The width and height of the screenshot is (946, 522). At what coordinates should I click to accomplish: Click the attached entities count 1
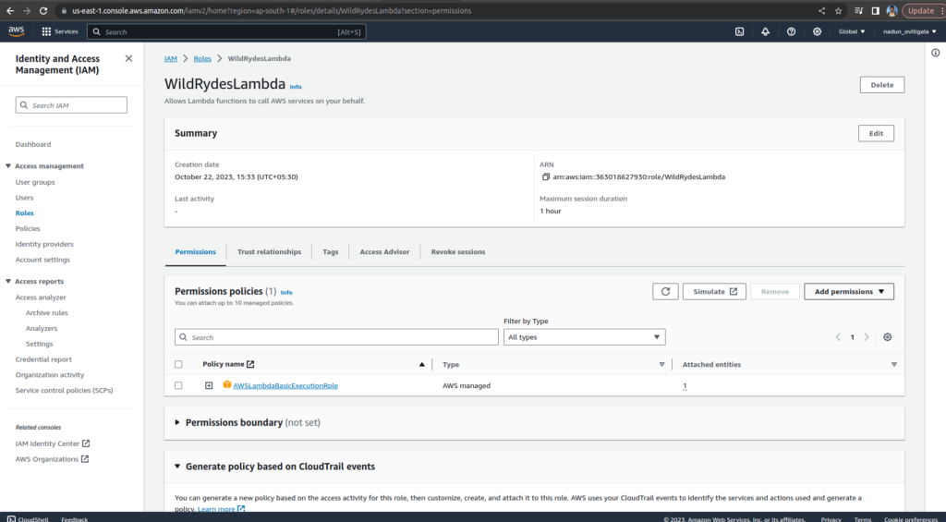(685, 385)
